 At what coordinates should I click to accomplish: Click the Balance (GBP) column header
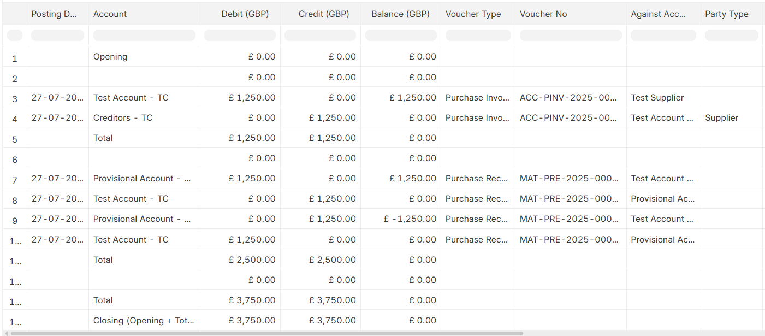click(400, 14)
